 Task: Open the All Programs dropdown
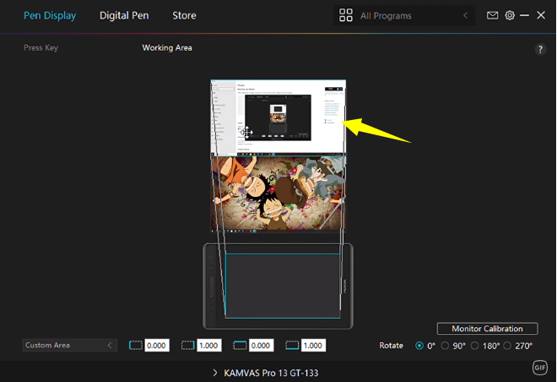(x=404, y=16)
